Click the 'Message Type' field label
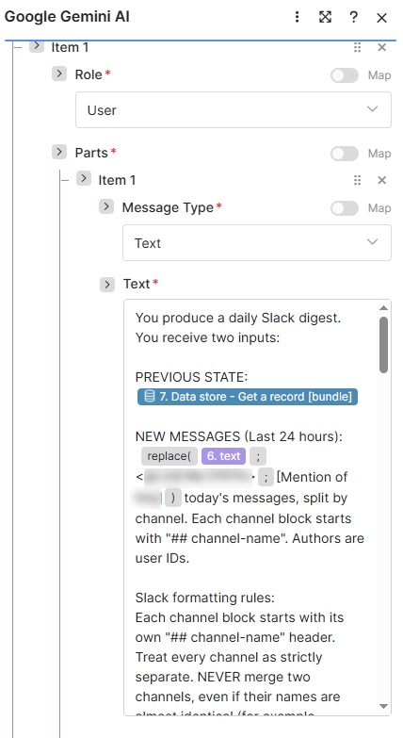 168,207
